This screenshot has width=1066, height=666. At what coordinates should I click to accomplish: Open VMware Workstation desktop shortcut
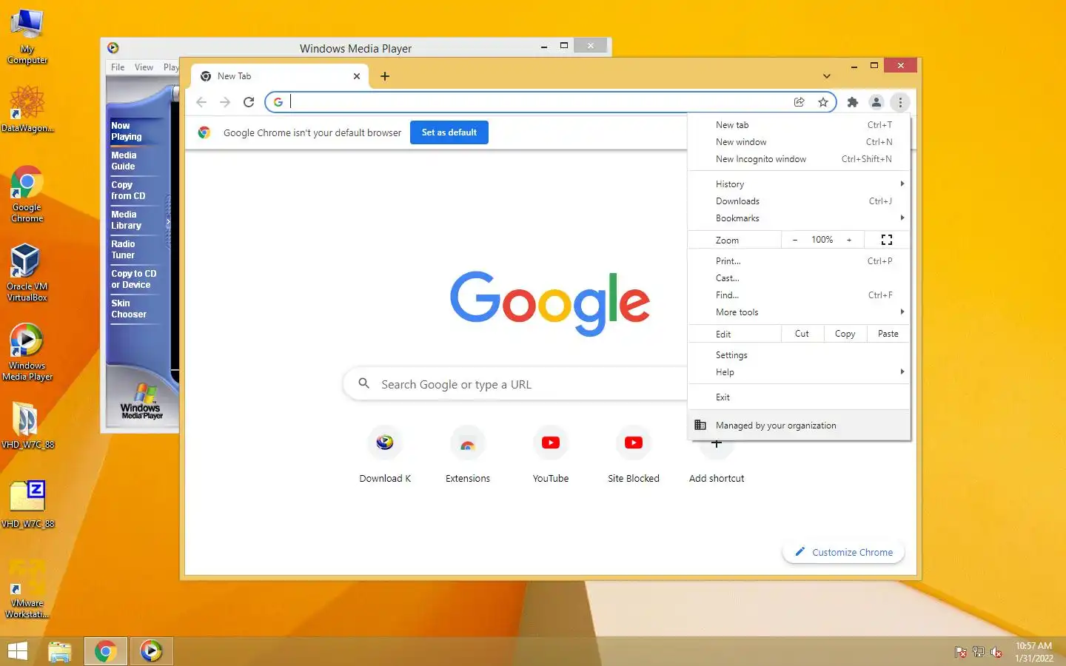[27, 588]
